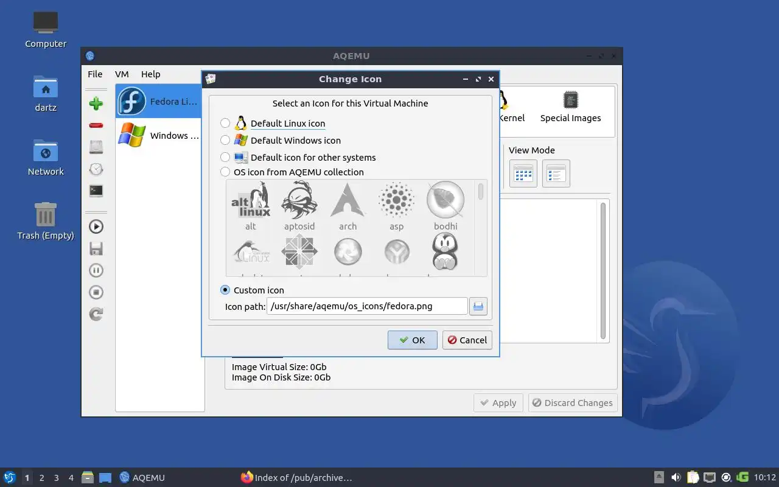The image size is (779, 487).
Task: Stop the VM with the stop icon
Action: (x=96, y=292)
